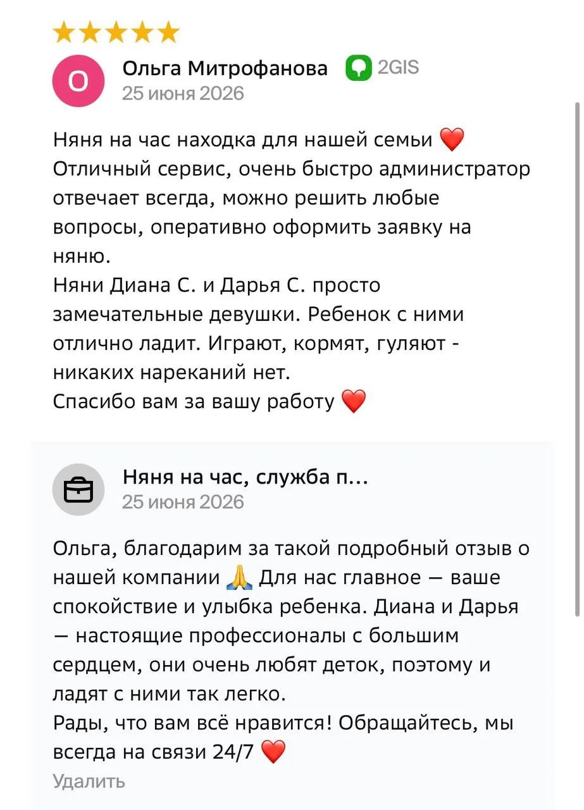Open Ольга Митрофанова's profile name

pos(225,68)
